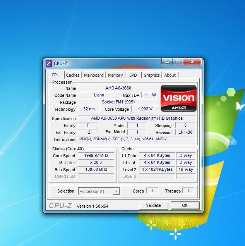Click the Validate button
245x246 pixels.
point(154,205)
